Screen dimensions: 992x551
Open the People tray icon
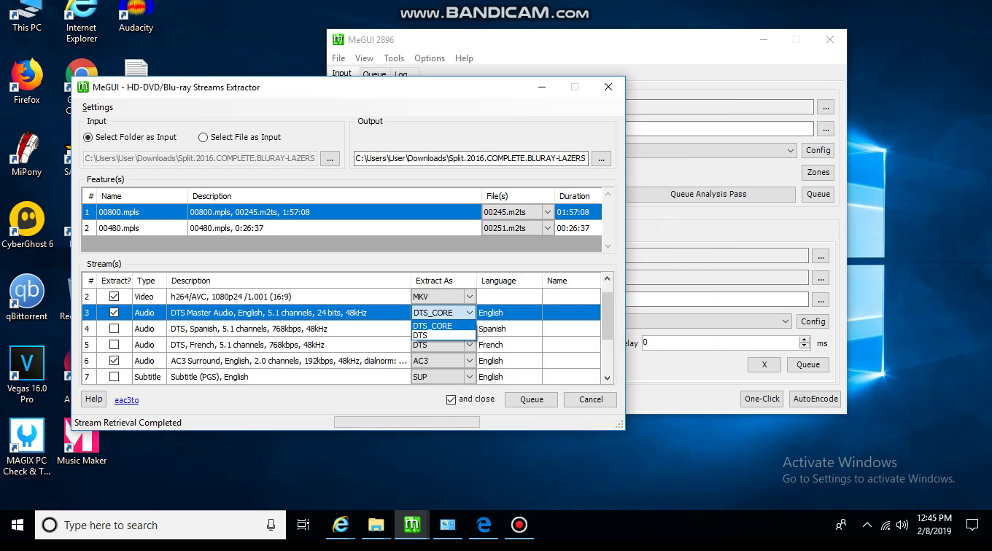pos(841,525)
